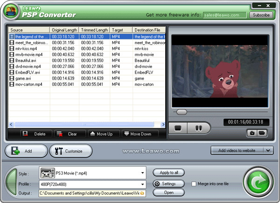Click film icon beside rmvb-movie.mp4
The image size is (280, 203).
point(12,54)
